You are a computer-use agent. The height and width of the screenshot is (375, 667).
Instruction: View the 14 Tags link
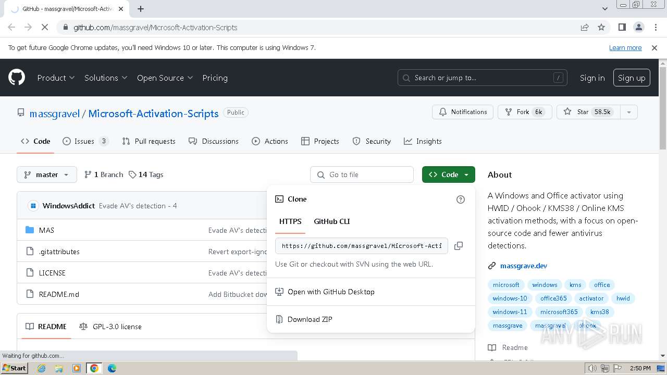[146, 174]
